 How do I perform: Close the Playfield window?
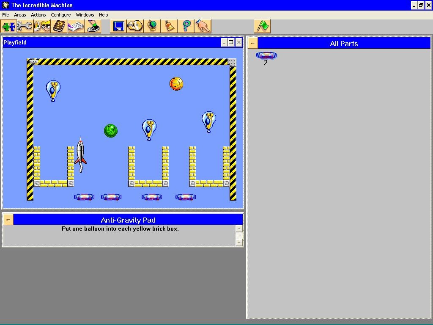coord(239,43)
